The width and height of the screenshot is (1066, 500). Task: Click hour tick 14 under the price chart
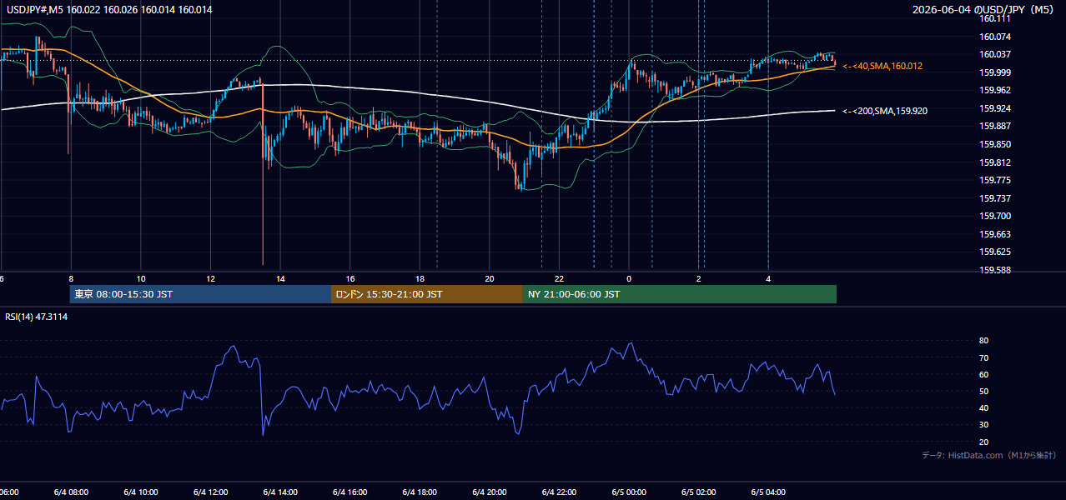(280, 279)
